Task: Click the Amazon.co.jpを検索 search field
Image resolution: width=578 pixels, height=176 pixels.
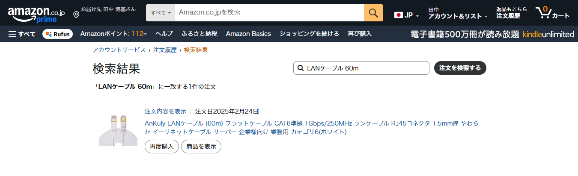Action: [x=269, y=13]
